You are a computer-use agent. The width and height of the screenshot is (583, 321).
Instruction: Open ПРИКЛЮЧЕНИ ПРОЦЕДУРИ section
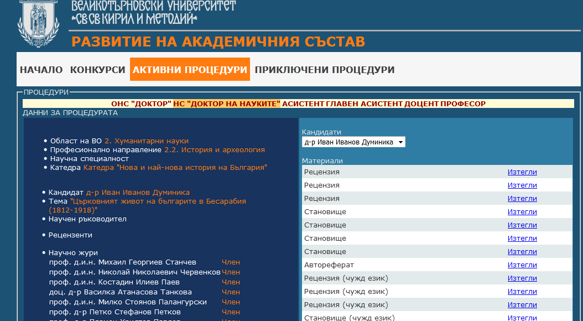[x=325, y=70]
